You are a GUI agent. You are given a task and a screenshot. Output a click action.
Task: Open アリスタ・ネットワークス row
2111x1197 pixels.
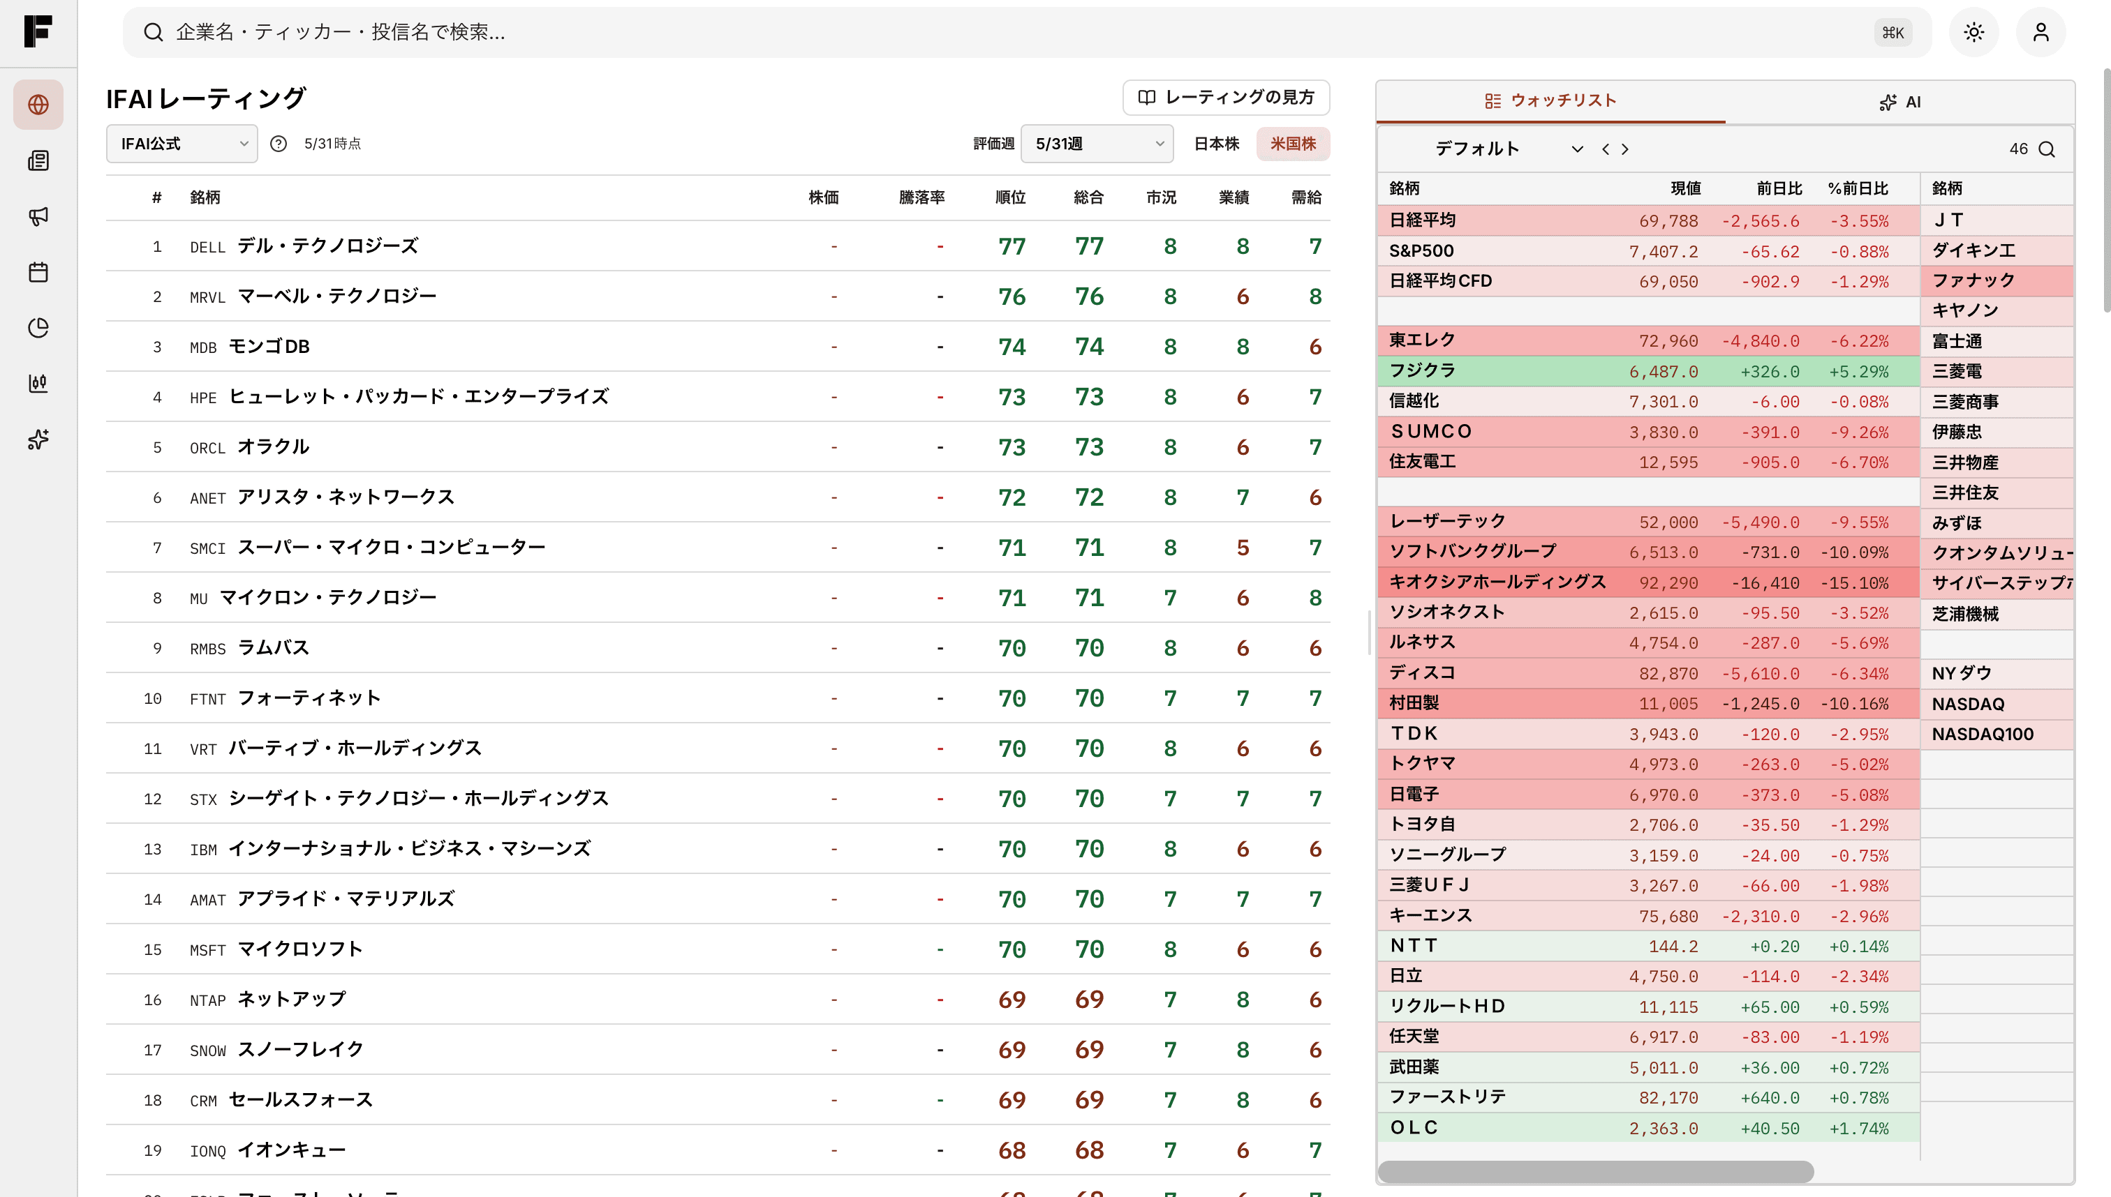tap(718, 497)
